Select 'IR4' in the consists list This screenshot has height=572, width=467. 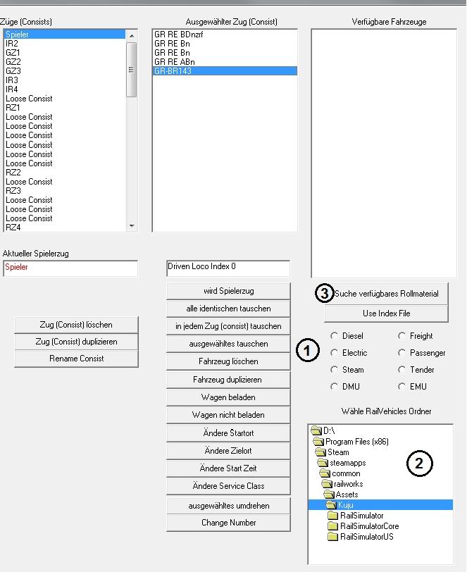click(65, 89)
